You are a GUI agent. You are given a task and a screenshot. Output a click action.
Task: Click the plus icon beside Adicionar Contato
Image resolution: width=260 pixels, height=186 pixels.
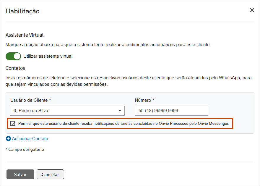point(8,139)
